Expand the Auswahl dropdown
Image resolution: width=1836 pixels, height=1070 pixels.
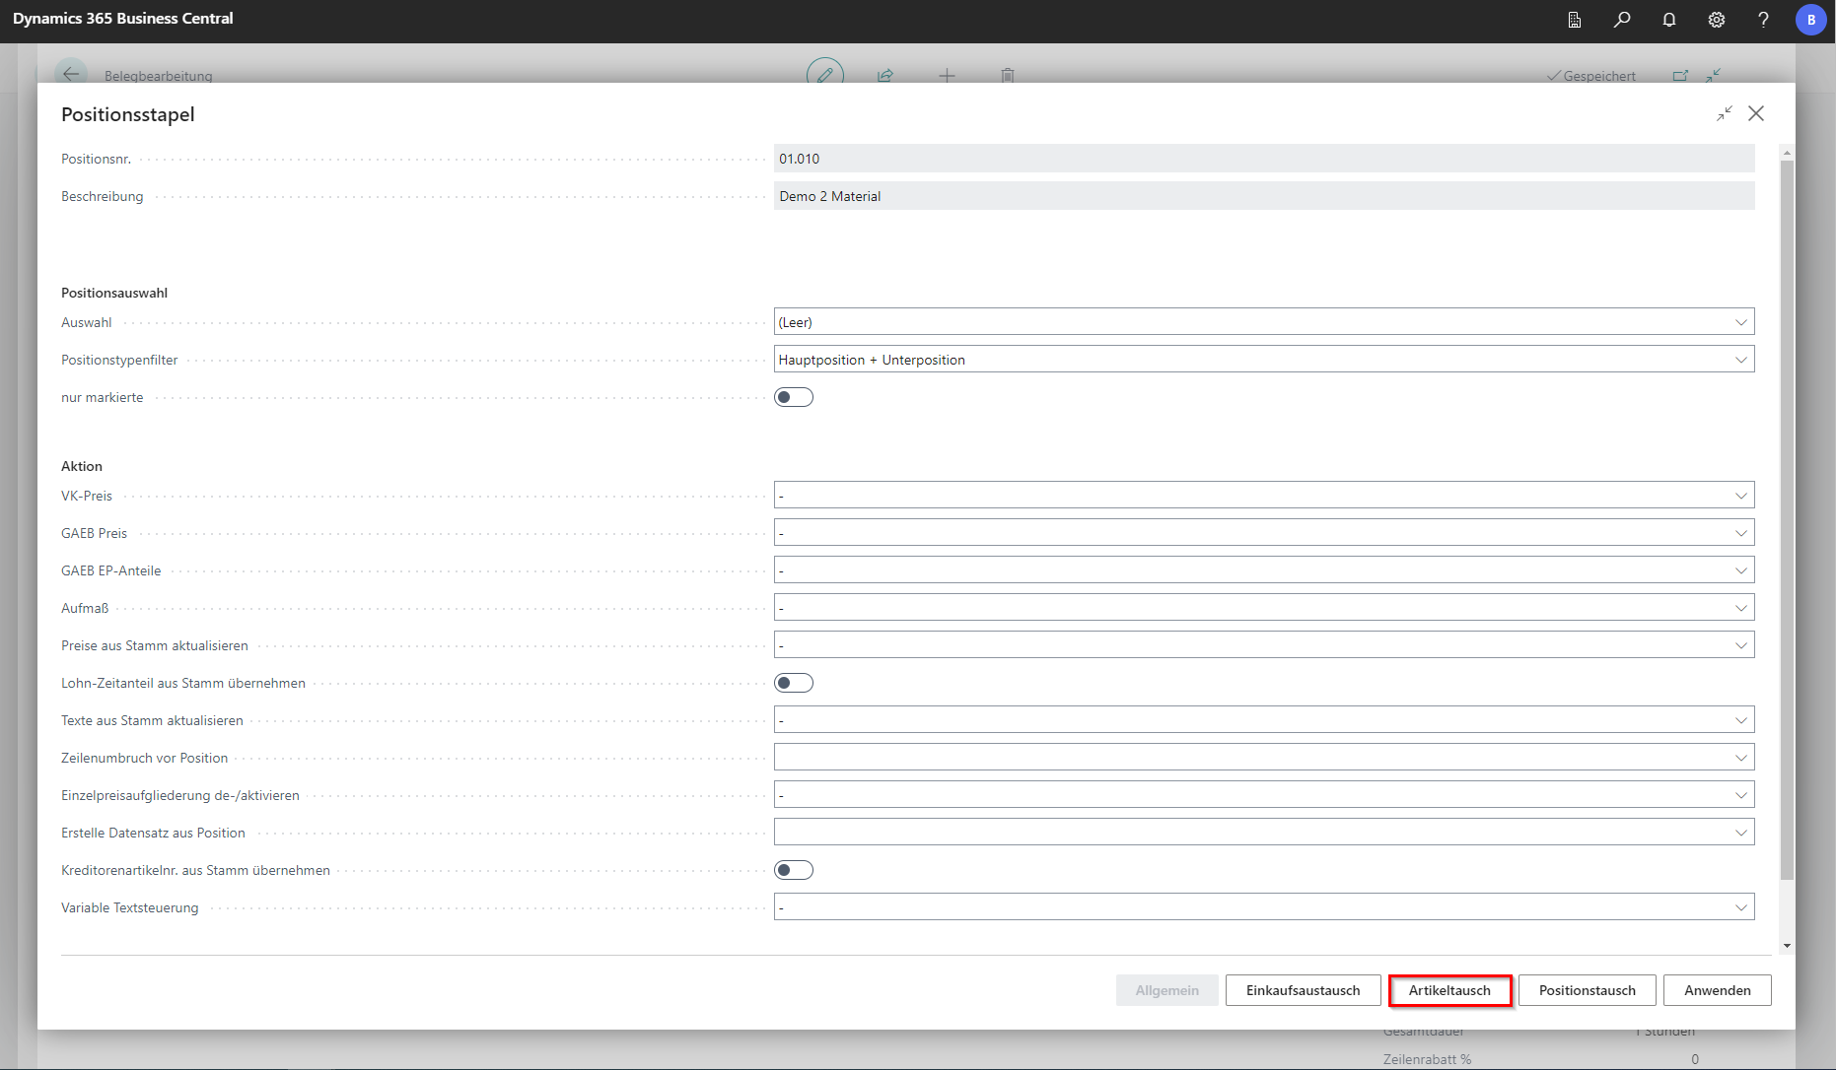tap(1263, 322)
